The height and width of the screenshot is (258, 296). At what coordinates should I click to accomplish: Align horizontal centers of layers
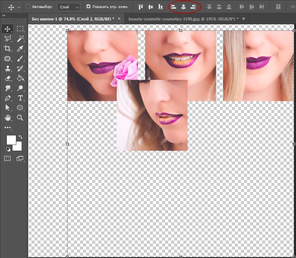(x=183, y=7)
